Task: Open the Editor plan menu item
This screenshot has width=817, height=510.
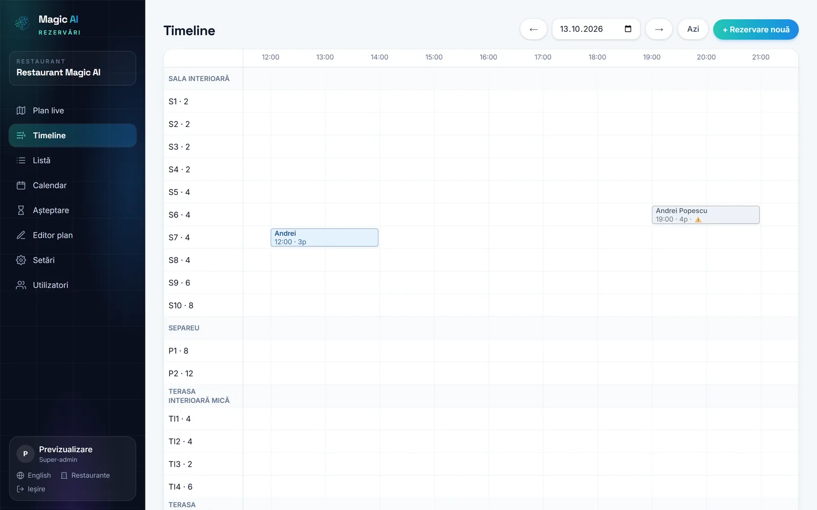Action: point(73,235)
